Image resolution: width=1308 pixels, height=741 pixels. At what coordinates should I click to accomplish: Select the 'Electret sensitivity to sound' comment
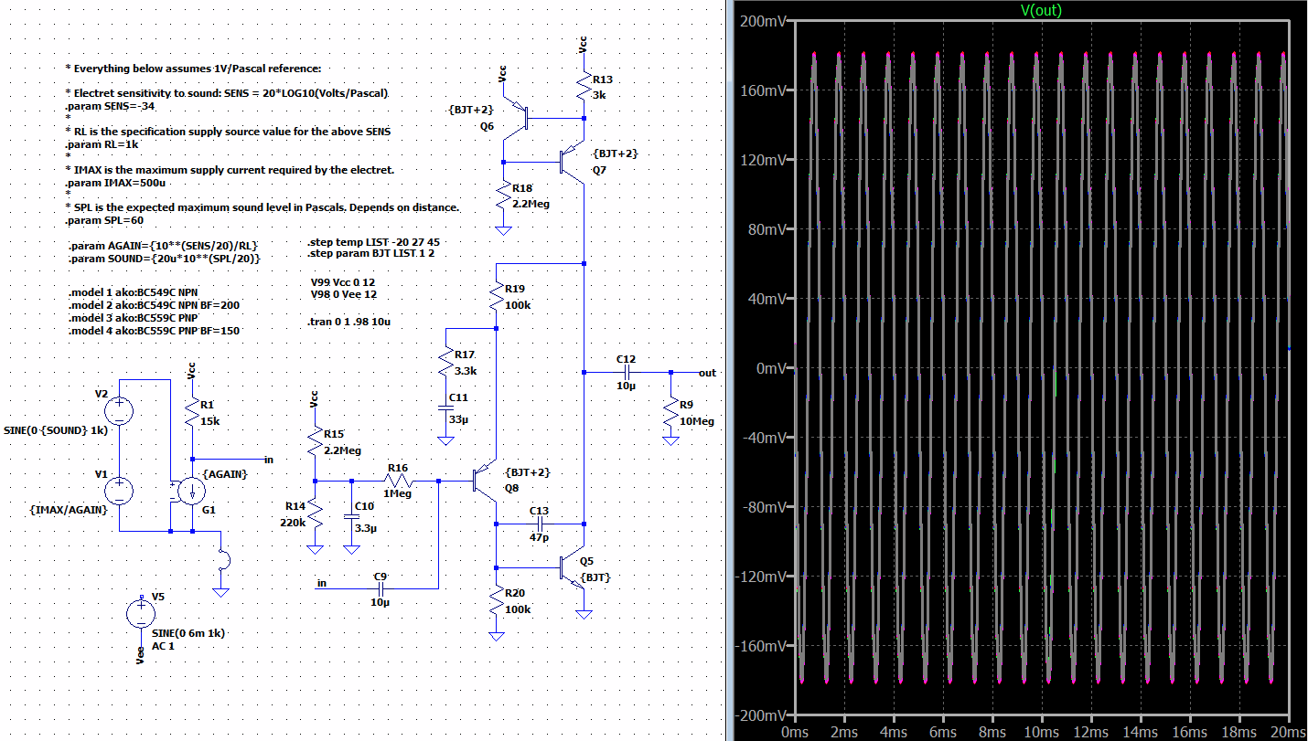click(230, 93)
